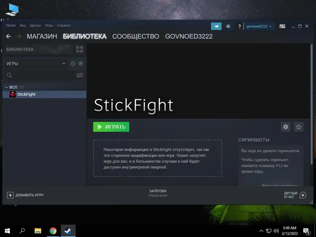Open the friend activity inbox envelope icon
The width and height of the screenshot is (316, 237).
(x=228, y=26)
